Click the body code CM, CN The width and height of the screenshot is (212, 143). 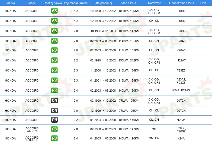pyautogui.click(x=154, y=138)
